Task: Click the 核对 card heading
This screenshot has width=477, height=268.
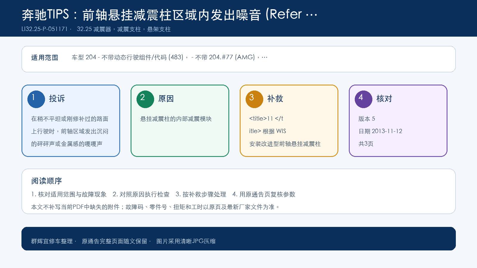Action: tap(384, 99)
